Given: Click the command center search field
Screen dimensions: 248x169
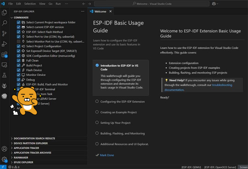Looking at the screenshot, I should (152, 4).
